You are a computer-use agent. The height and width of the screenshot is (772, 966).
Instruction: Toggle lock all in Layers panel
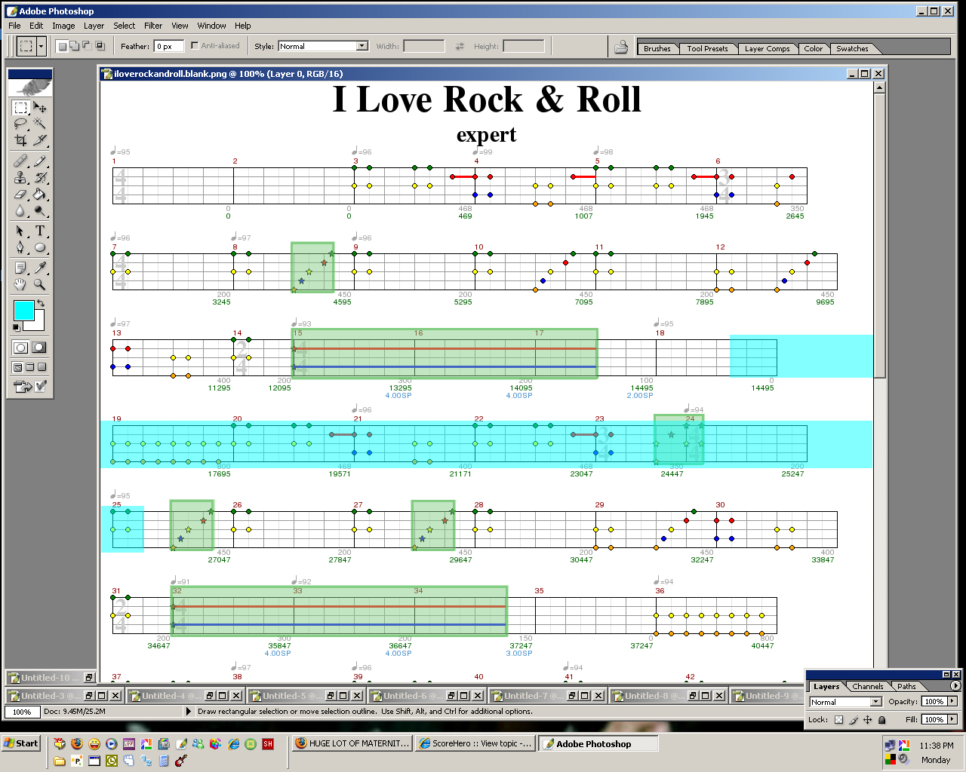(x=881, y=719)
